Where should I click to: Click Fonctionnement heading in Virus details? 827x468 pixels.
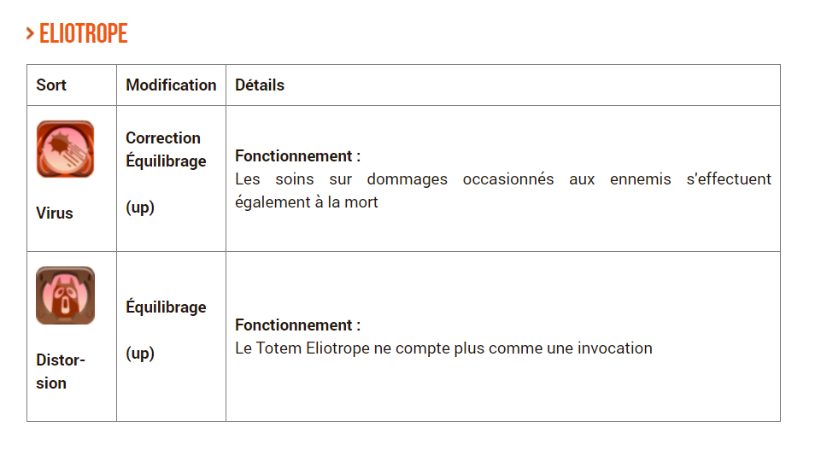[x=297, y=156]
